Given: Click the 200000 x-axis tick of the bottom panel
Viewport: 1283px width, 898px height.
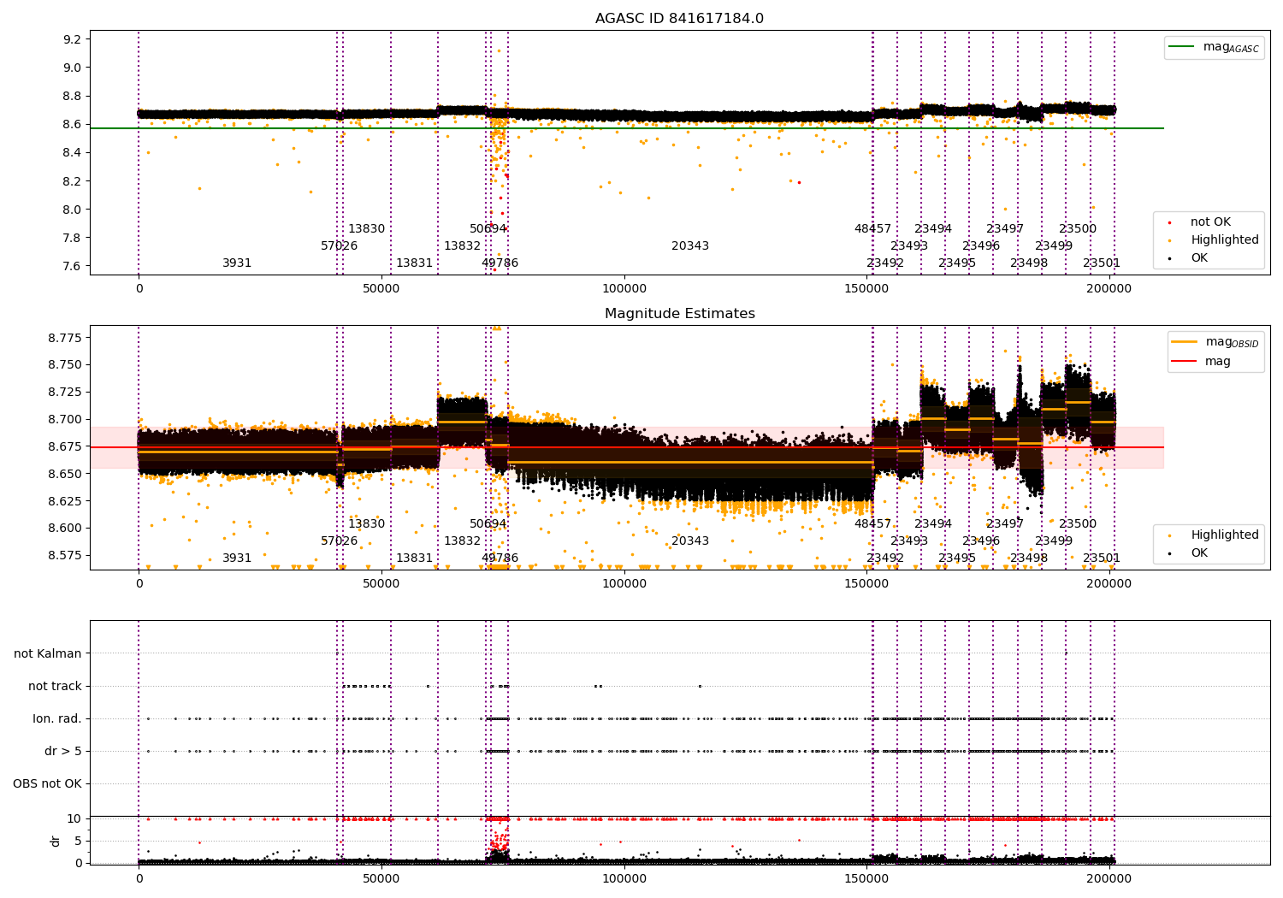Looking at the screenshot, I should (1110, 879).
